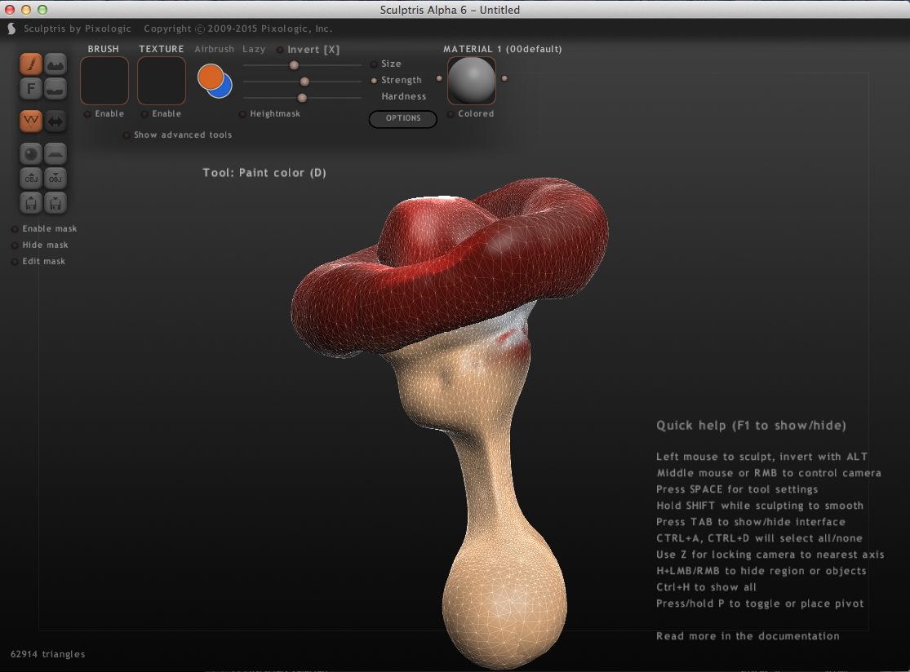
Task: Click the New plane icon
Action: click(55, 154)
